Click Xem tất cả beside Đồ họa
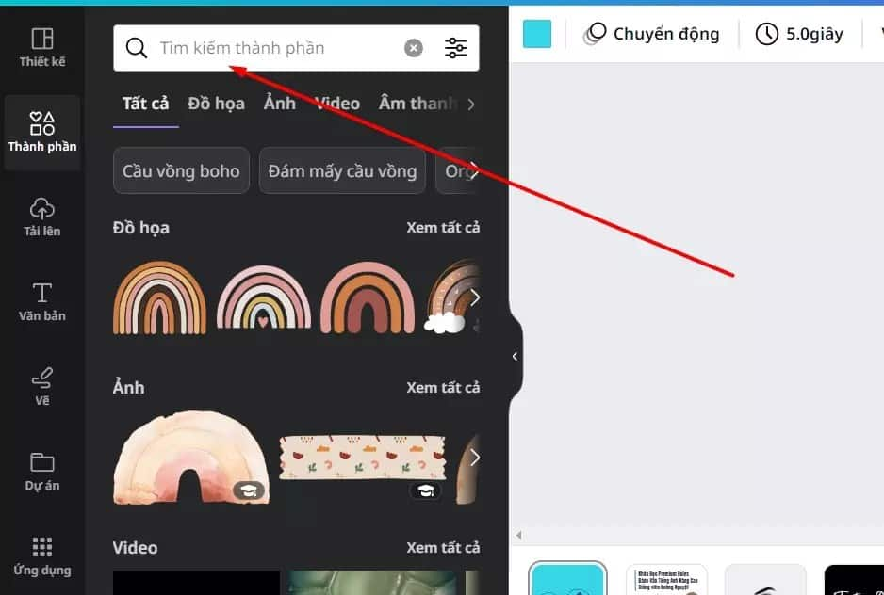Screen dimensions: 884x595 pos(443,228)
